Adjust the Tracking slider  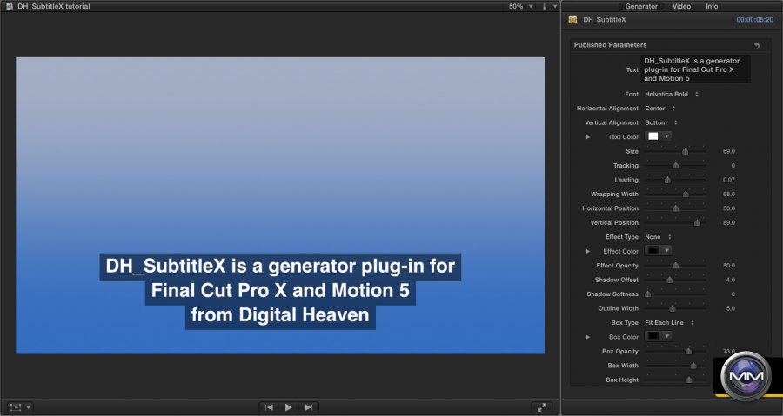click(x=675, y=165)
